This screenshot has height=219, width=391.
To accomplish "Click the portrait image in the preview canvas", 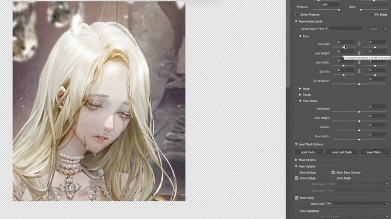I will pos(99,101).
